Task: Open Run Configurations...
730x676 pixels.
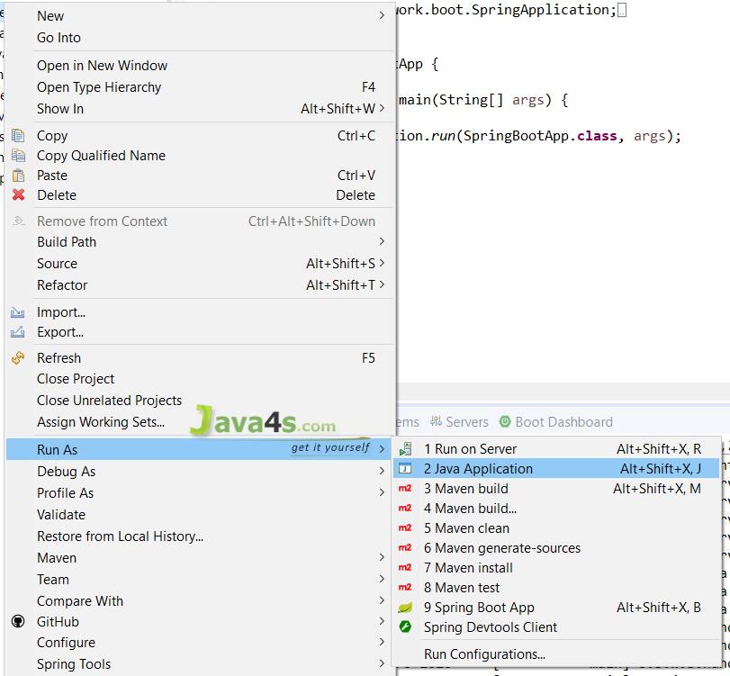Action: tap(556, 654)
